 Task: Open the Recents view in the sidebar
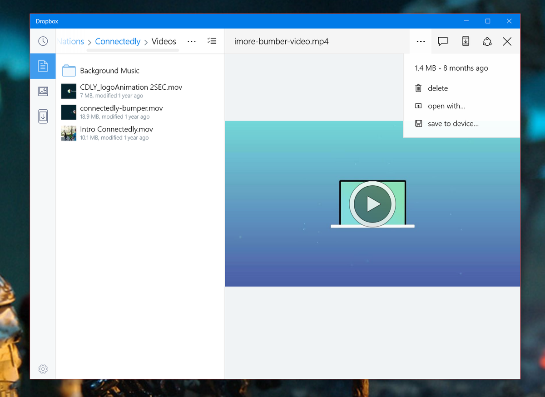pos(43,41)
